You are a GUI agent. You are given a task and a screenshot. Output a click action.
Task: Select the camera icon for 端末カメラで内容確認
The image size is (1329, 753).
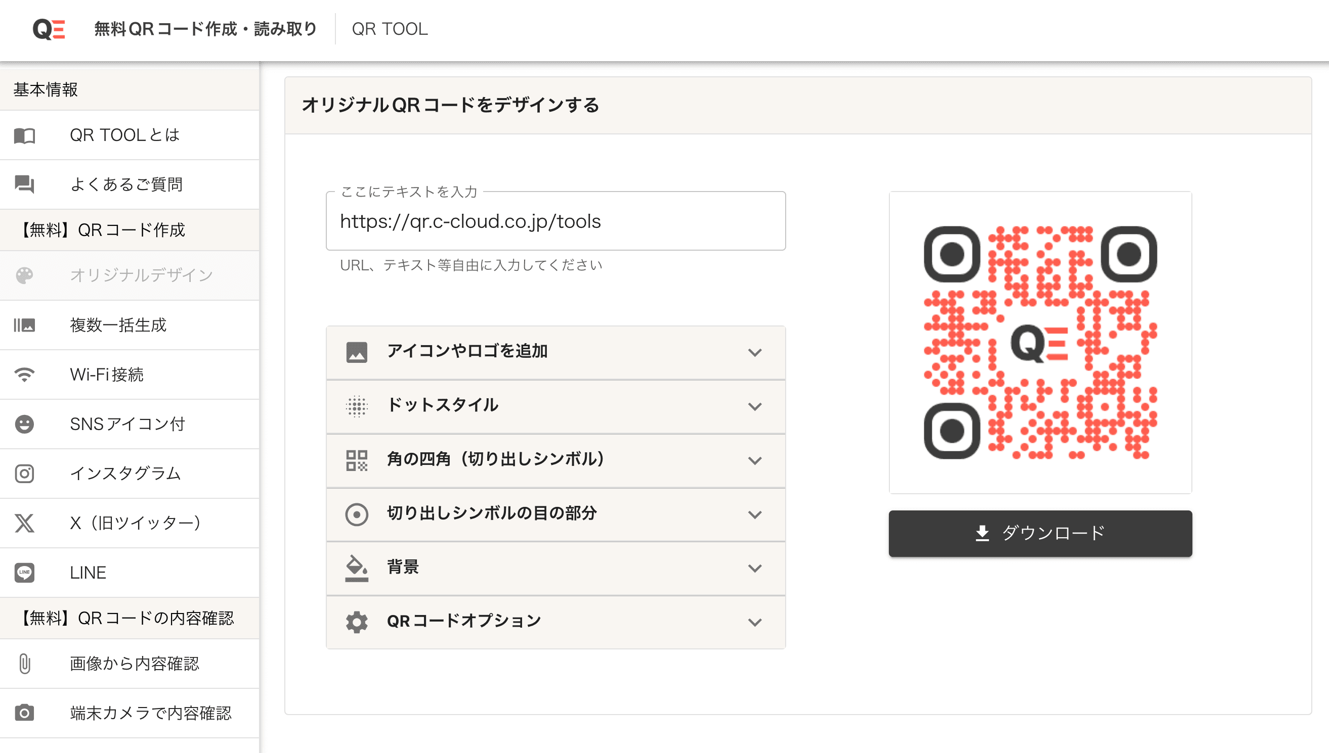[24, 713]
